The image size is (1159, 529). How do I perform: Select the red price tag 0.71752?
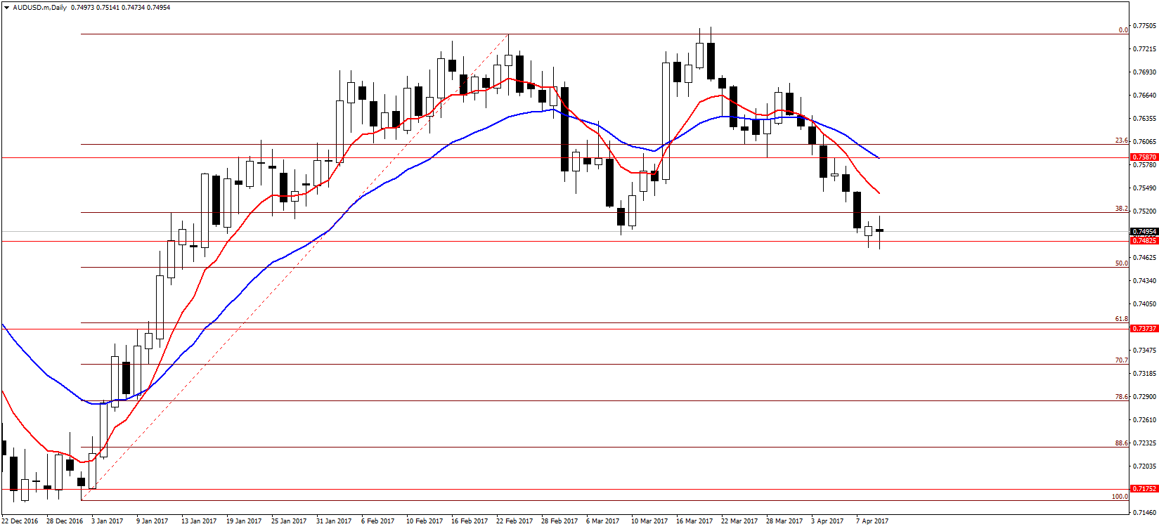point(1144,488)
